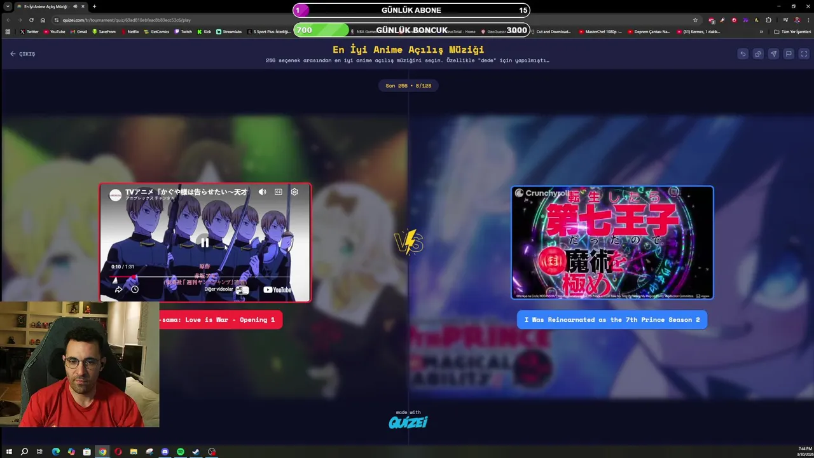Image resolution: width=814 pixels, height=458 pixels.
Task: Open video on YouTube via logo
Action: (277, 289)
